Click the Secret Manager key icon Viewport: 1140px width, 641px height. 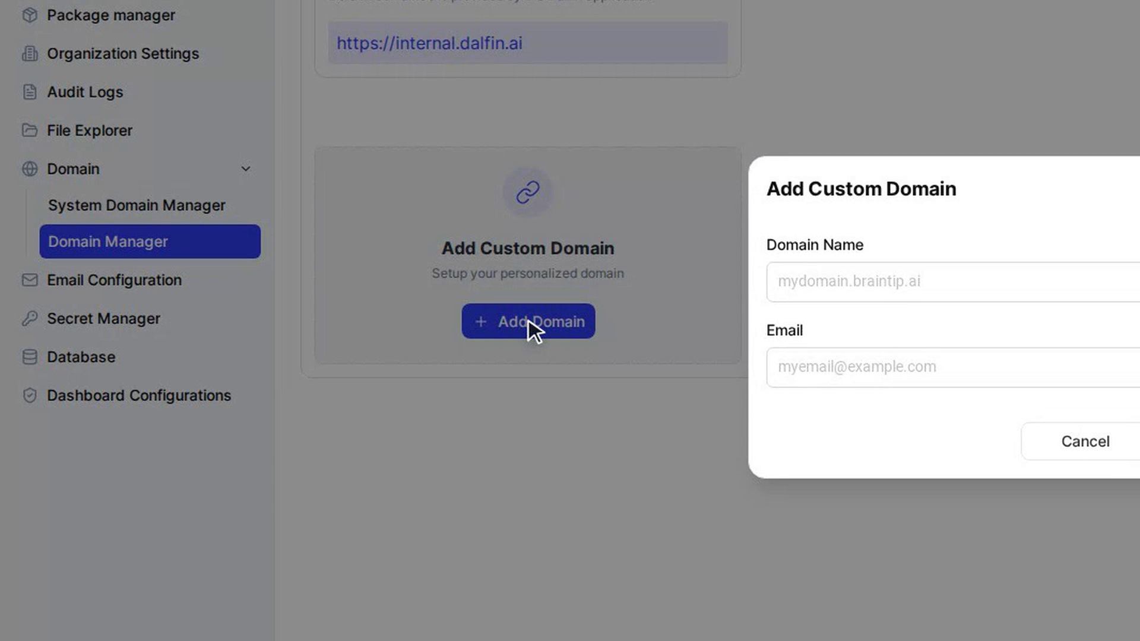[30, 319]
